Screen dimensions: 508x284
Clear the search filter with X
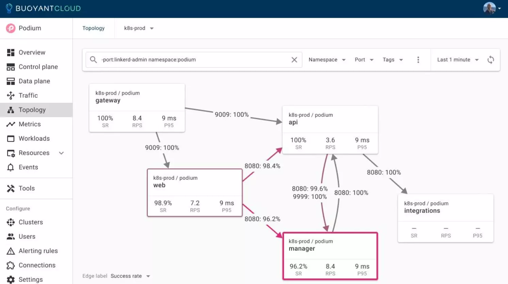point(294,60)
